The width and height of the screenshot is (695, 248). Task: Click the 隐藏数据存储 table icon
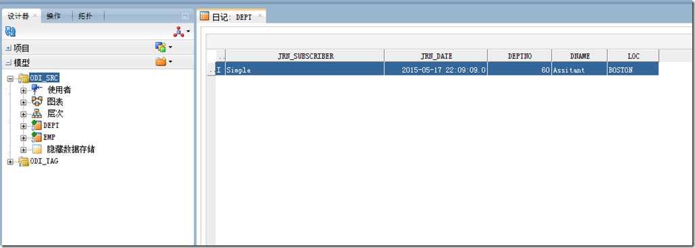37,150
